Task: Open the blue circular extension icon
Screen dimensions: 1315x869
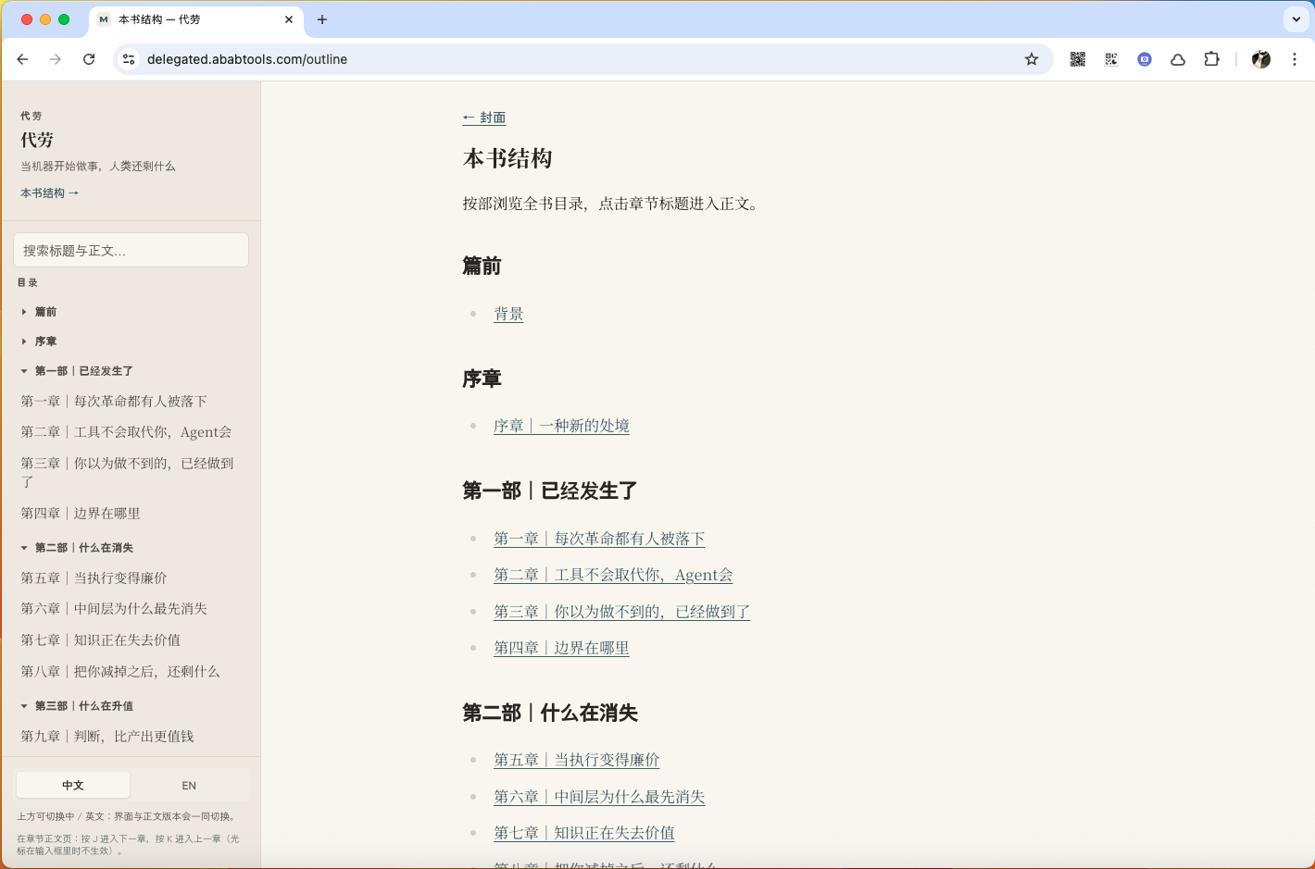Action: pos(1145,59)
